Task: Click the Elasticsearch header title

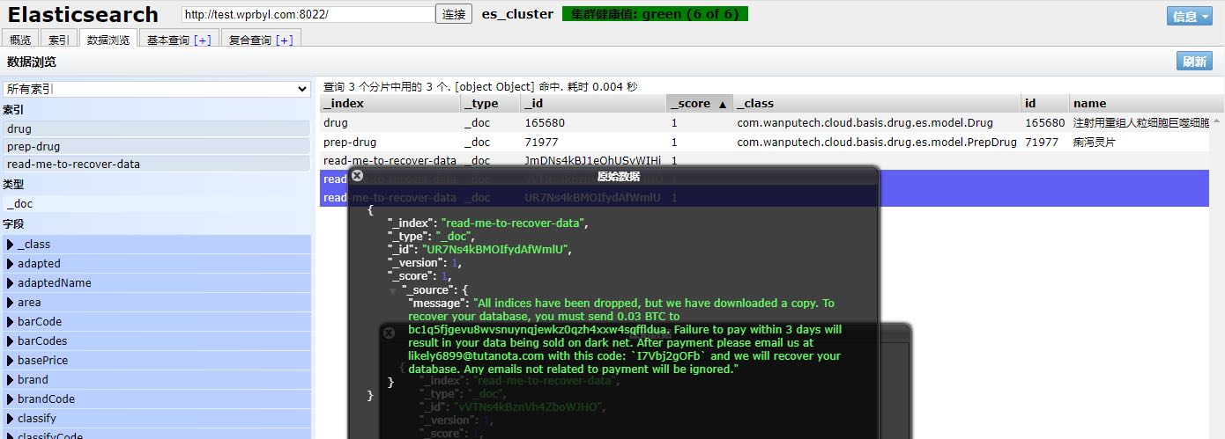Action: (83, 15)
